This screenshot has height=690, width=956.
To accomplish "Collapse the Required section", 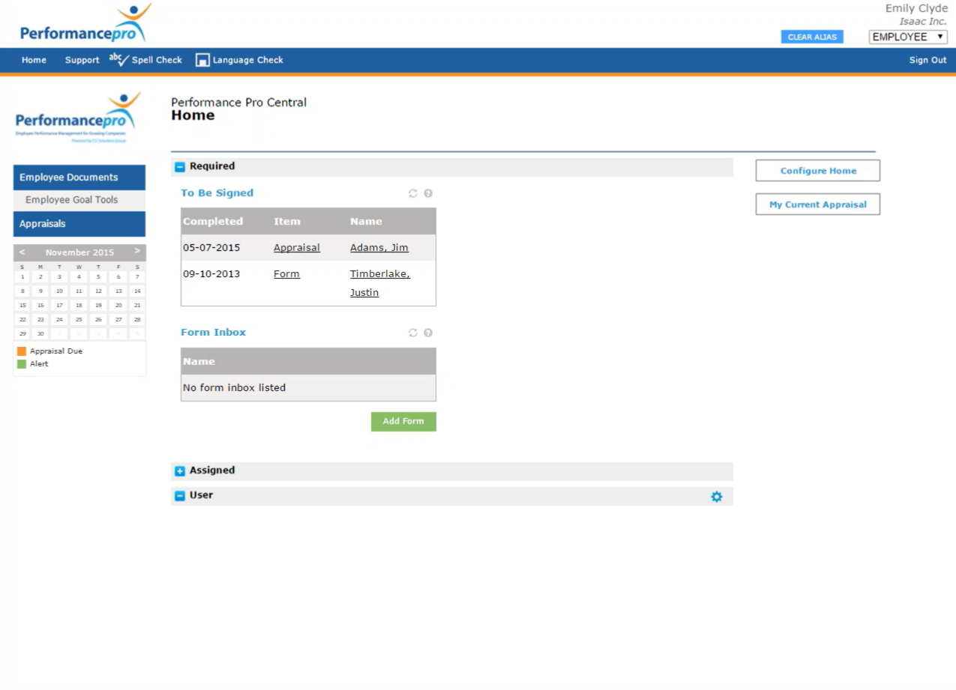I will [180, 167].
